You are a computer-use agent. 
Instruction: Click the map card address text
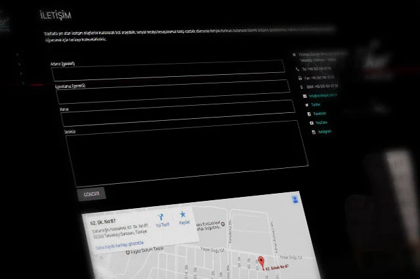[x=120, y=232]
